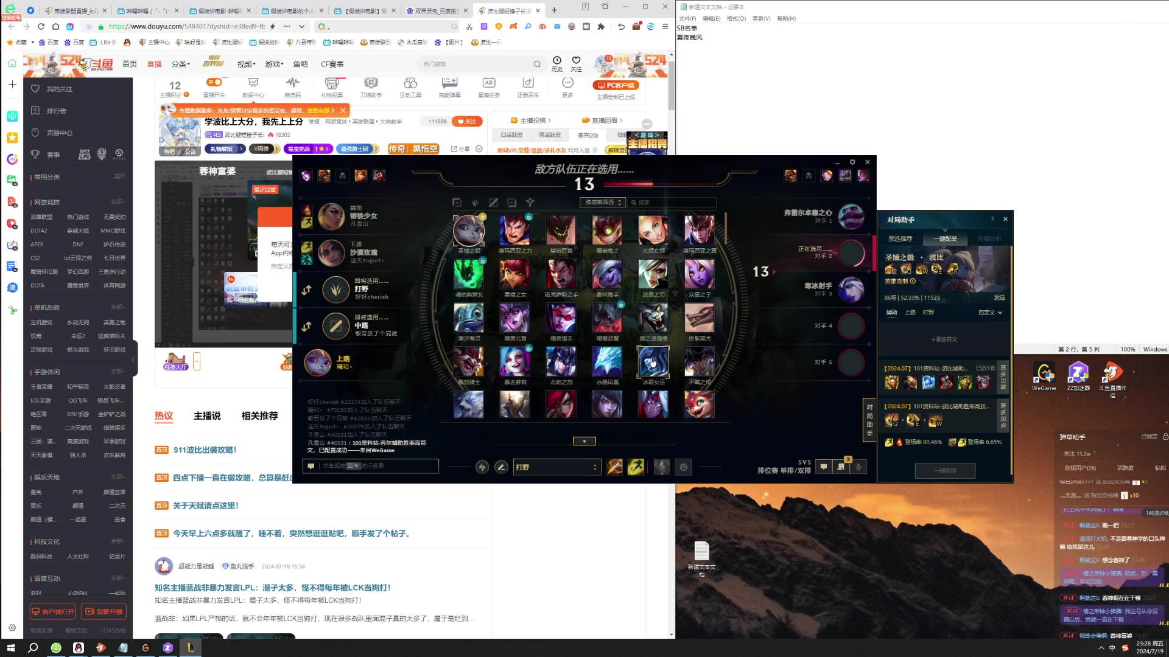Open the 按成就筛选 sort dropdown
This screenshot has width=1169, height=657.
click(x=602, y=203)
